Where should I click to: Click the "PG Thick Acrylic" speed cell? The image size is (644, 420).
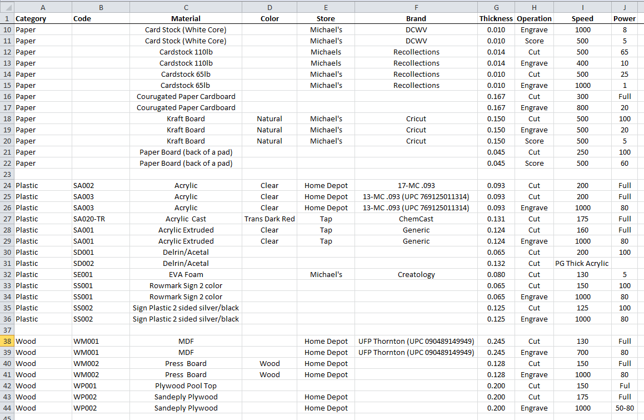(582, 264)
